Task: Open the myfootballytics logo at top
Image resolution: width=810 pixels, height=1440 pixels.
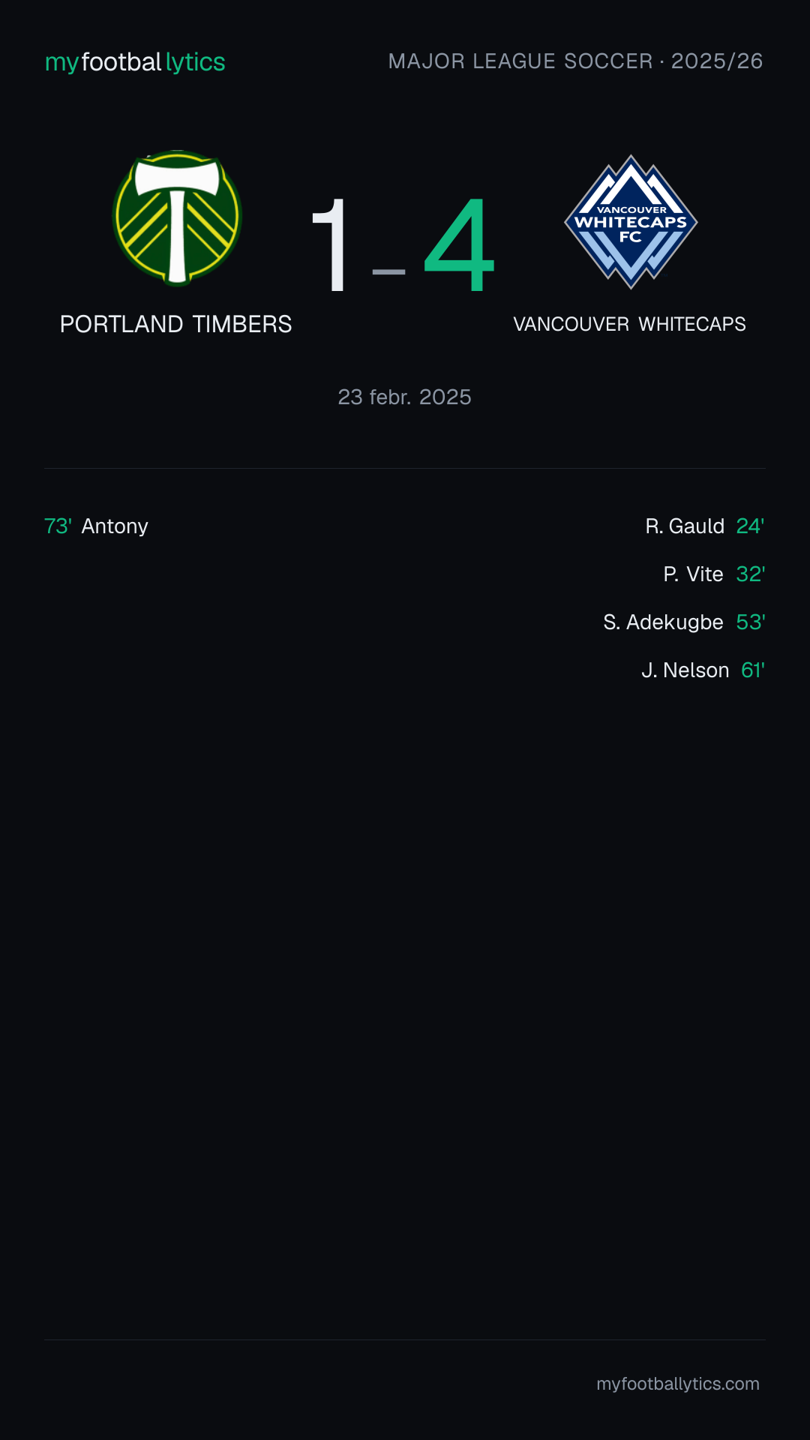Action: click(x=135, y=61)
